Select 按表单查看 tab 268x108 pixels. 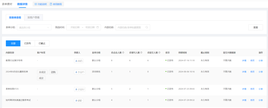[15, 18]
